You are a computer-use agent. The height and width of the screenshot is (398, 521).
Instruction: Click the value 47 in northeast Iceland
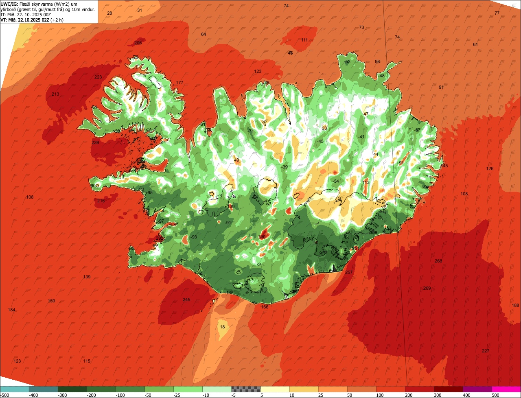pyautogui.click(x=366, y=114)
